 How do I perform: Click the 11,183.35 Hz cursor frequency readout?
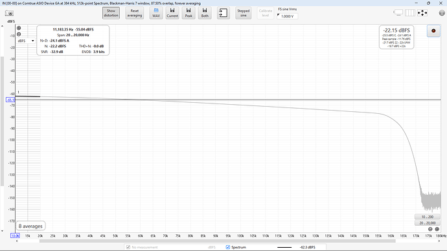[x=63, y=29]
